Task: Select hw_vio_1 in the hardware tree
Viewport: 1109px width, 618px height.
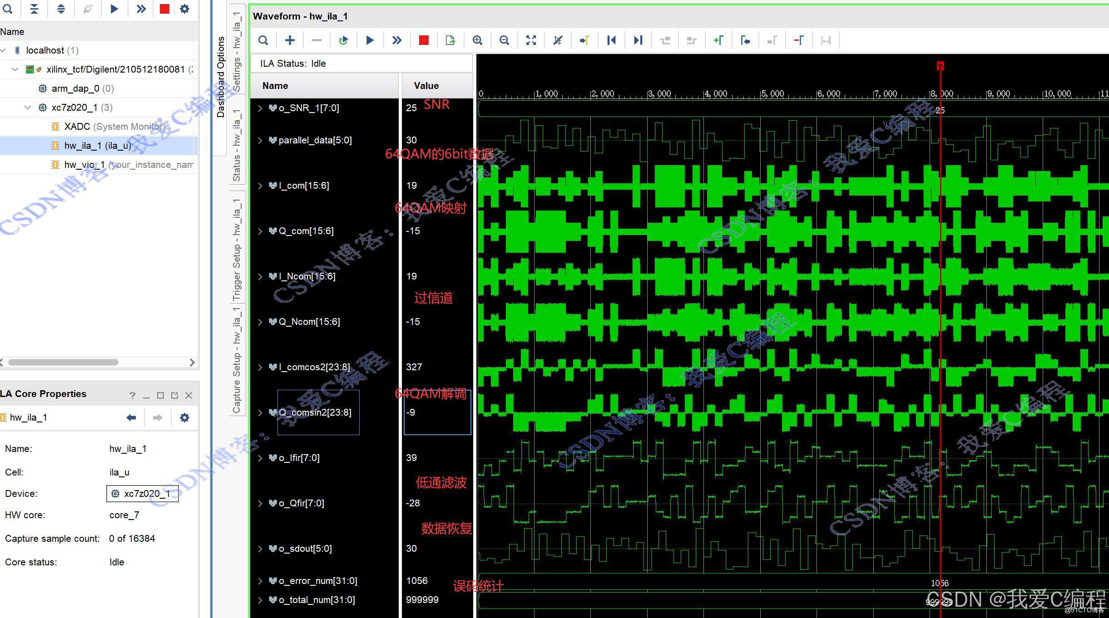Action: pos(84,165)
